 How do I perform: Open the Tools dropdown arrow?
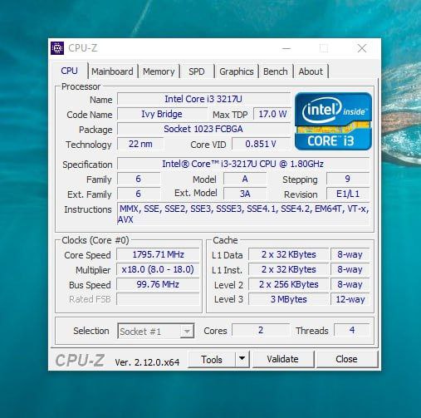242,359
